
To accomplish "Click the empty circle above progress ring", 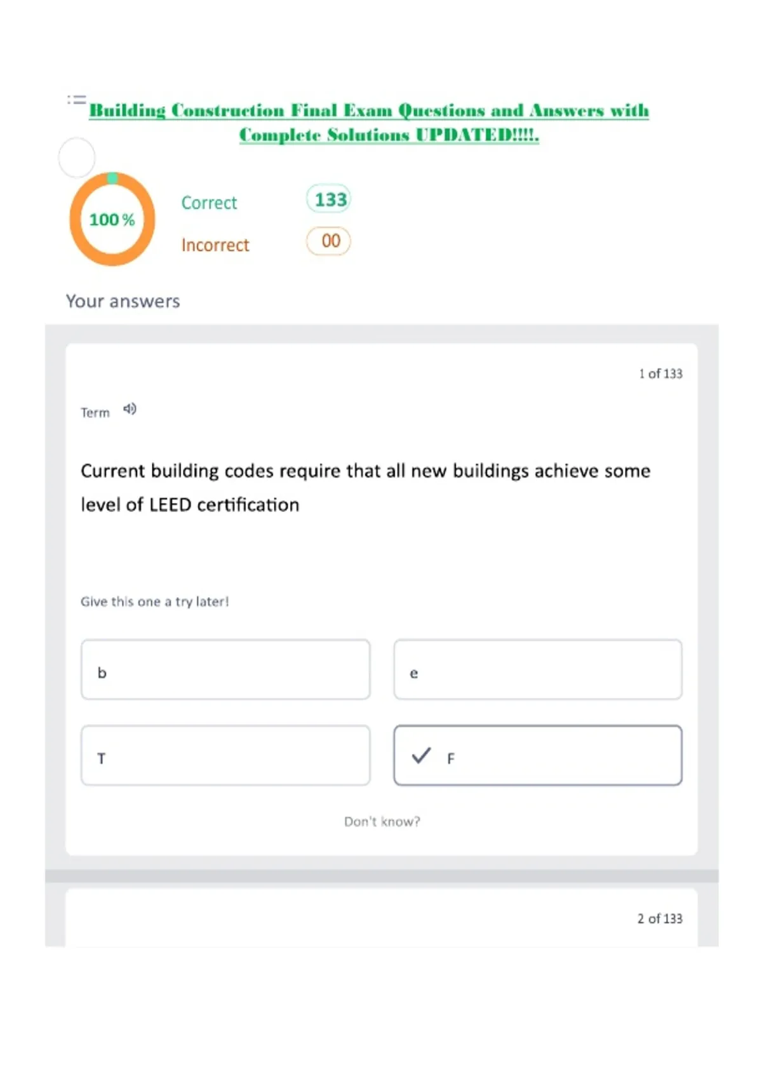I will [77, 158].
